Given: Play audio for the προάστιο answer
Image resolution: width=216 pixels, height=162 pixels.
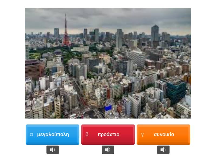Looking at the screenshot, I should click(x=108, y=150).
